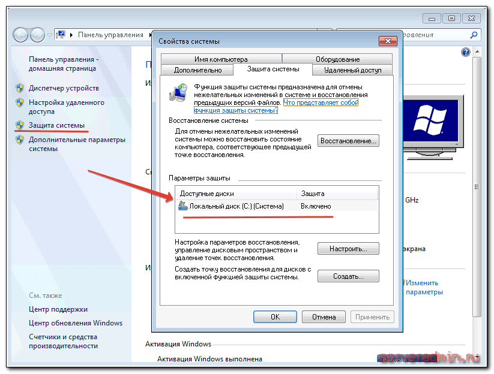
Task: Click the shield icon beside Дополнительные параметры системы
Action: (x=20, y=140)
